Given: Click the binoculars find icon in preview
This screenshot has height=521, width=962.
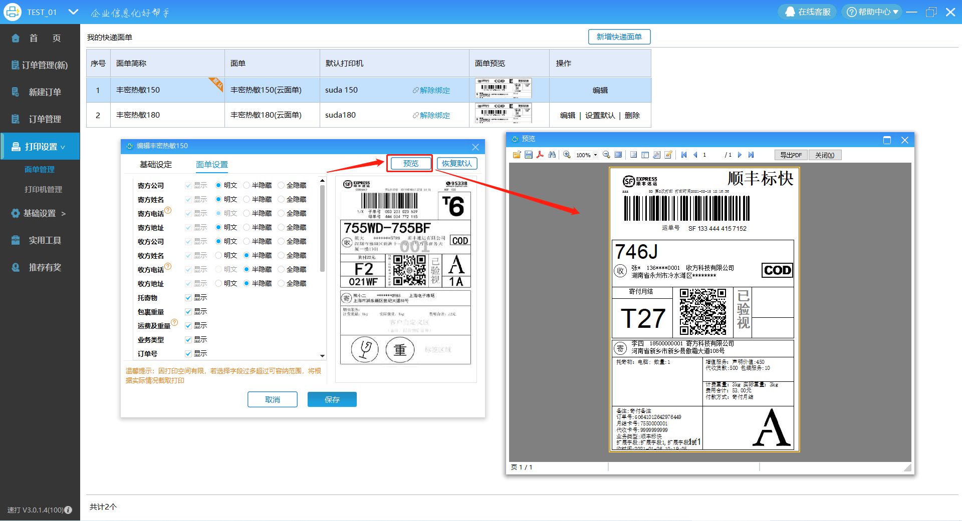Looking at the screenshot, I should click(552, 155).
